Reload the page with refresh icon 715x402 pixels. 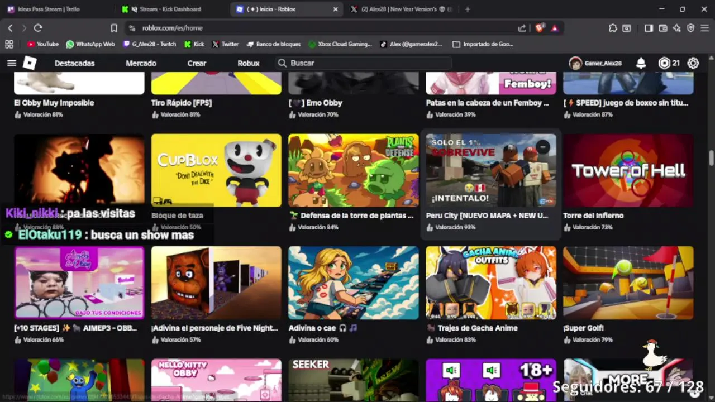pos(38,28)
